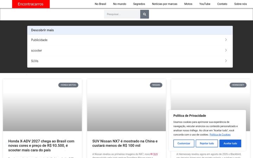Expand the Publicidade row chevron
This screenshot has width=253, height=158.
click(226, 40)
